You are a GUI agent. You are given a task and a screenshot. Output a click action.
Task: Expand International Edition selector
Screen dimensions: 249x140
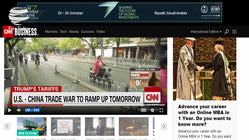pos(206,32)
